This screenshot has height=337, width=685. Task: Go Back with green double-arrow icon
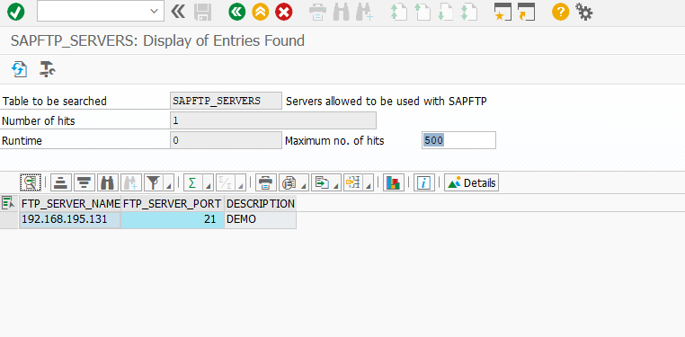[236, 12]
